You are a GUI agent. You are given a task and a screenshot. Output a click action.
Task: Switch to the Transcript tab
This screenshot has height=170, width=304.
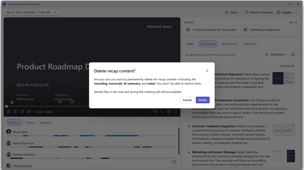pyautogui.click(x=250, y=44)
